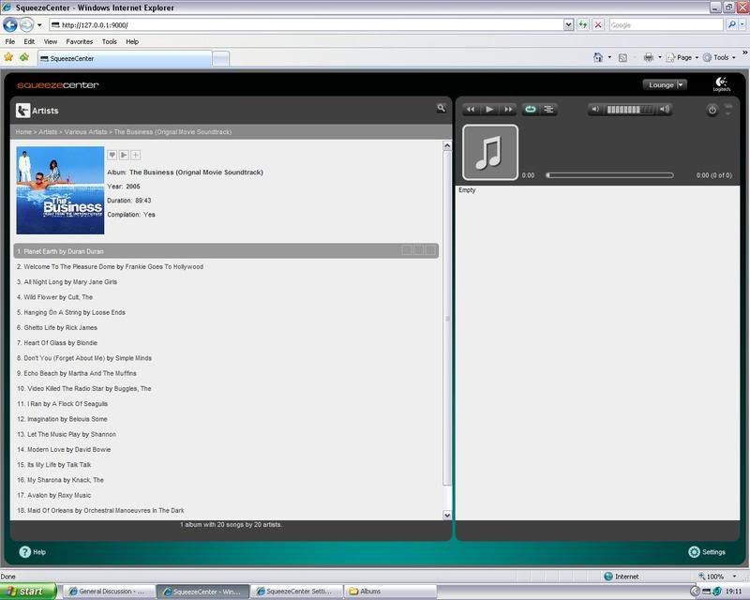Open the Lounge player dropdown

click(x=666, y=84)
